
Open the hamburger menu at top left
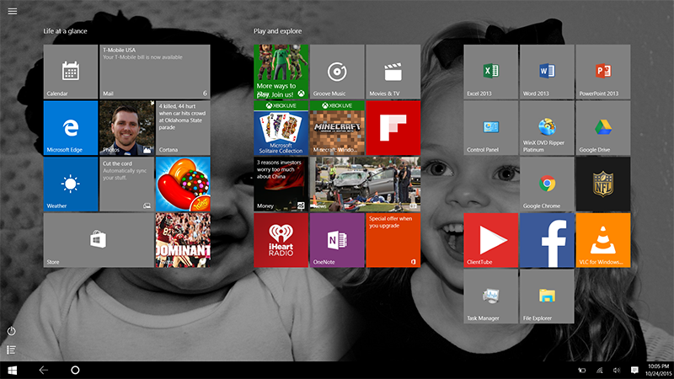13,11
